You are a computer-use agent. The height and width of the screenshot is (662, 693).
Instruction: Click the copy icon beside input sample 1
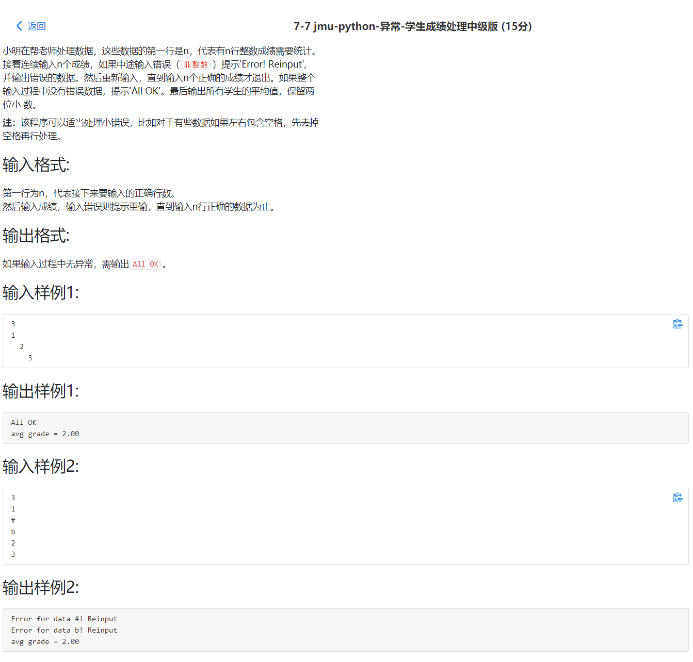click(678, 323)
